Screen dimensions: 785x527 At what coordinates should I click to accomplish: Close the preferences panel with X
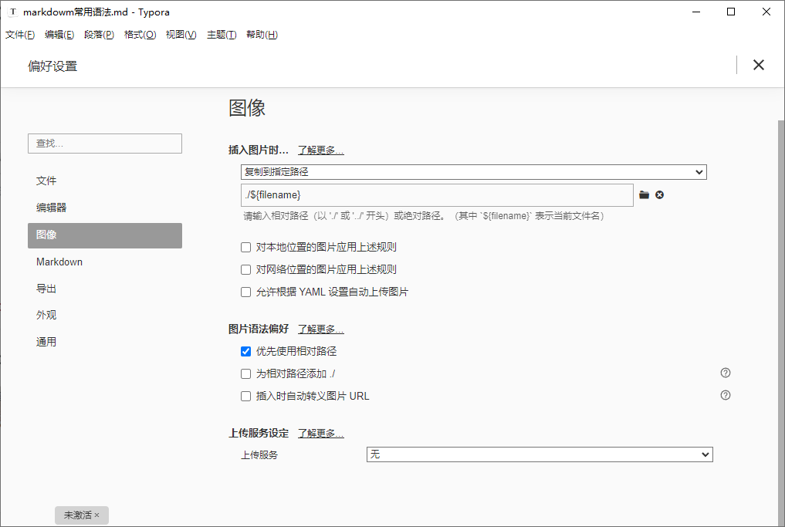point(759,65)
